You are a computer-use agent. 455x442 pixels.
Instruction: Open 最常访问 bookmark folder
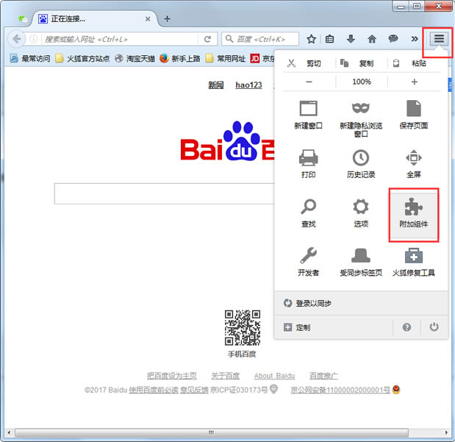tap(30, 58)
